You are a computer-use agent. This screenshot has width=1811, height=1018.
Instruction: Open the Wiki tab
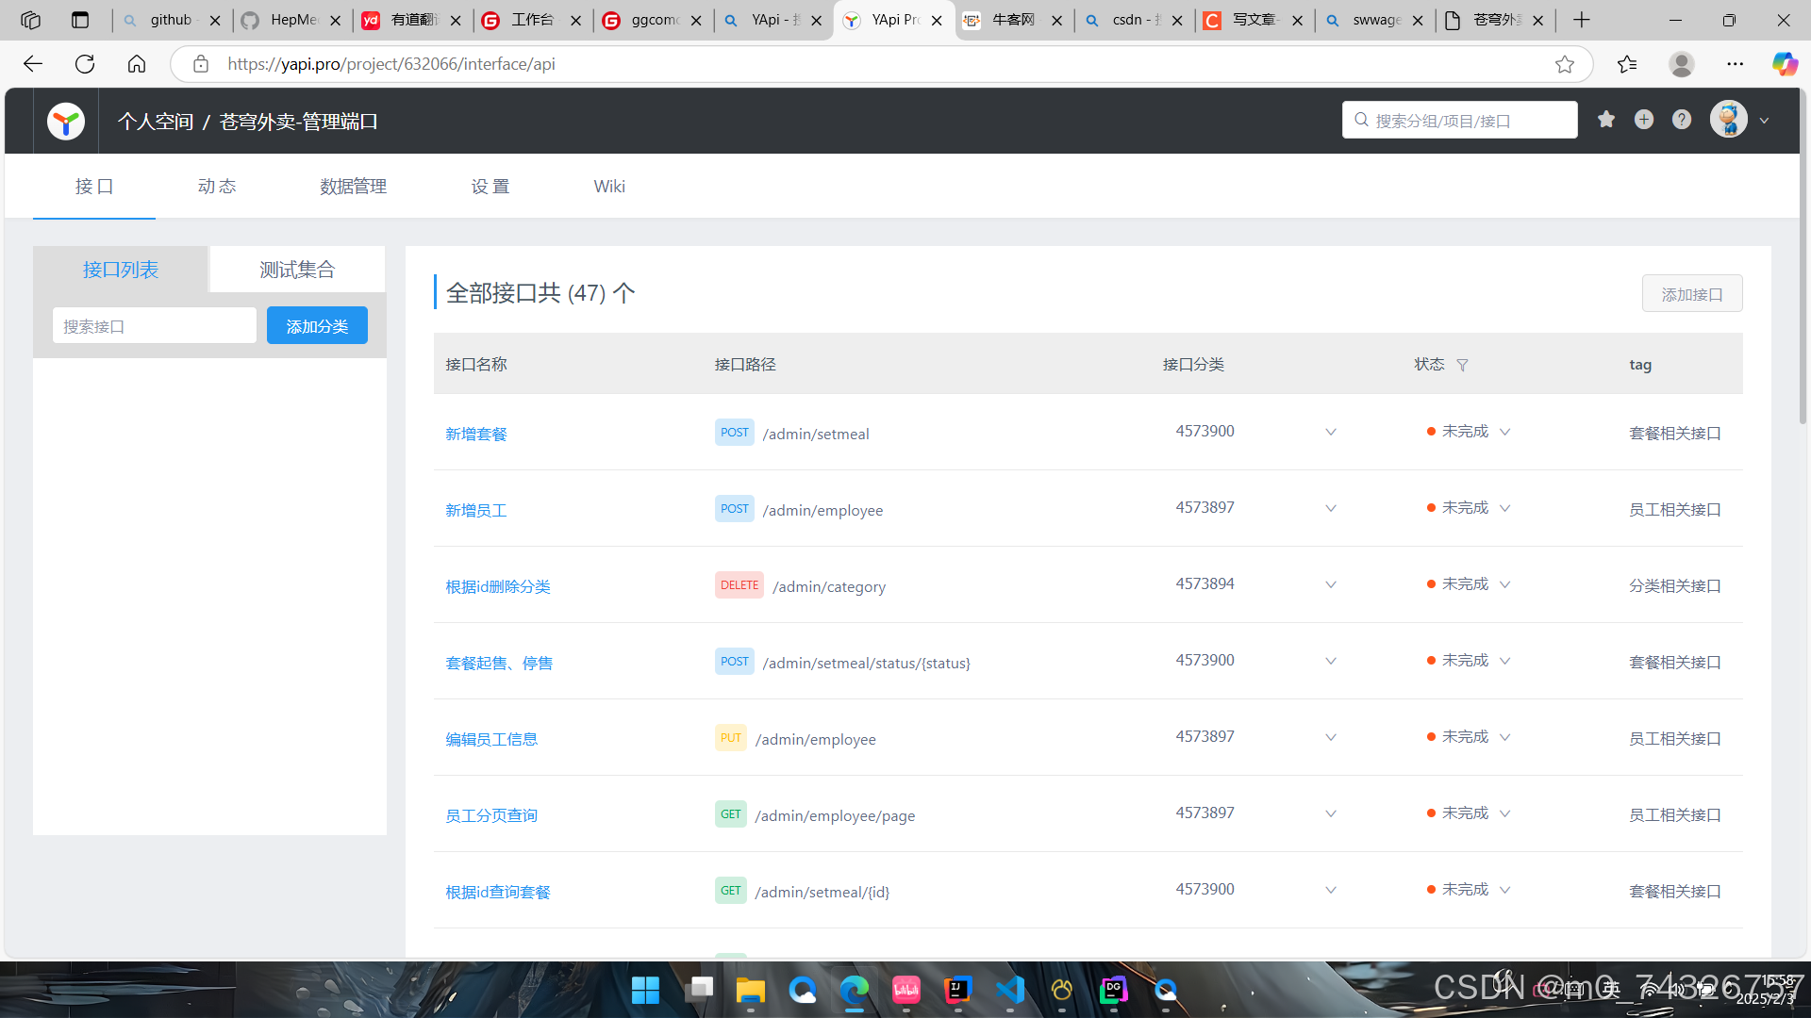(609, 187)
